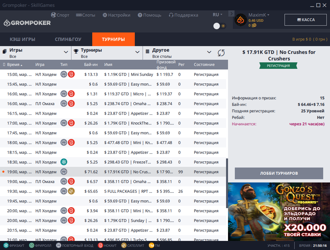Open the RU language dropdown
The width and height of the screenshot is (330, 250).
pos(217,15)
